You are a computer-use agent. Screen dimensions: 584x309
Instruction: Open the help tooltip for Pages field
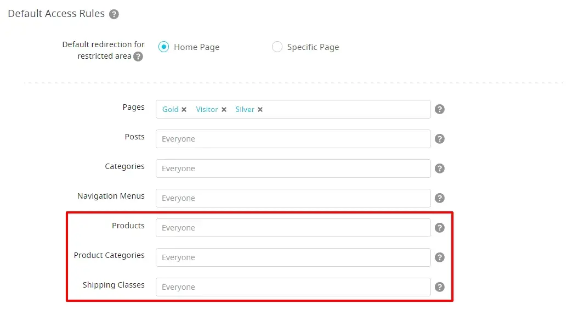pyautogui.click(x=440, y=109)
